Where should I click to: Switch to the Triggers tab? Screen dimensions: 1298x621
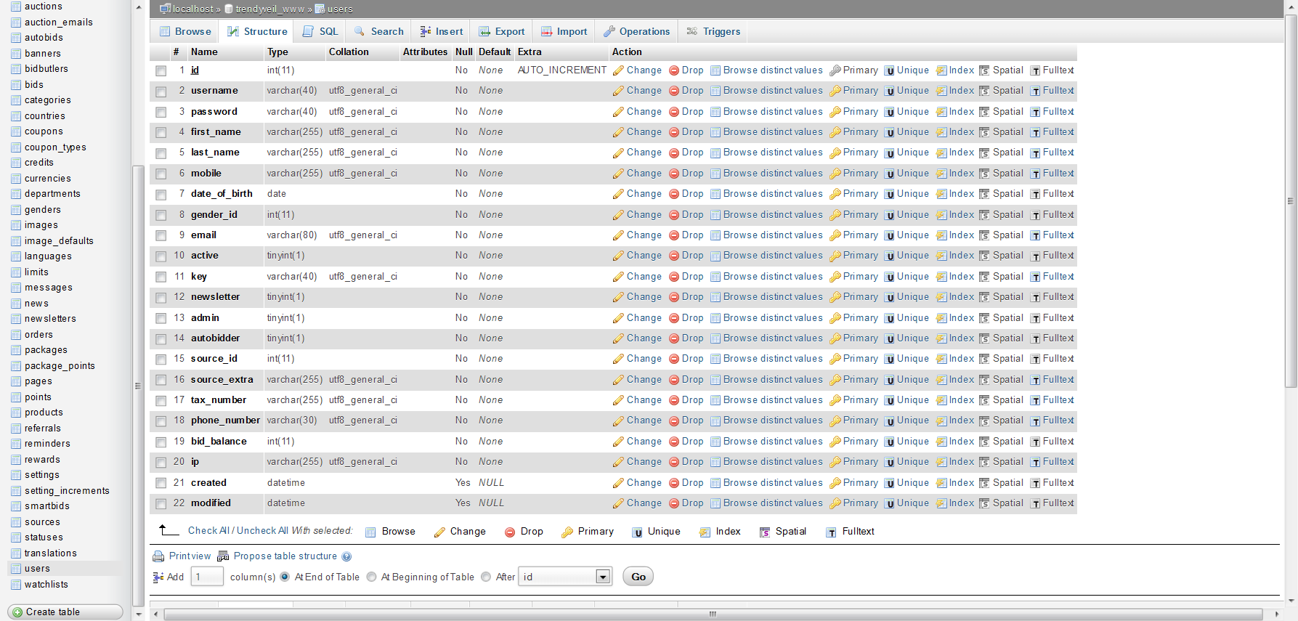(x=713, y=31)
